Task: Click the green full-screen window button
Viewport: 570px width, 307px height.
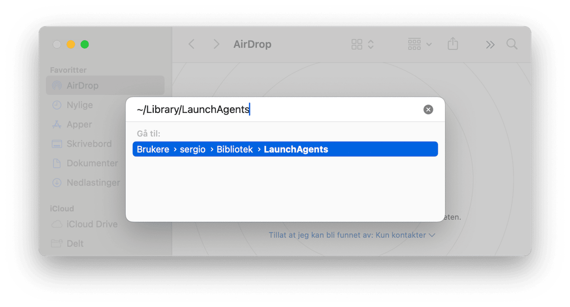Action: (85, 44)
